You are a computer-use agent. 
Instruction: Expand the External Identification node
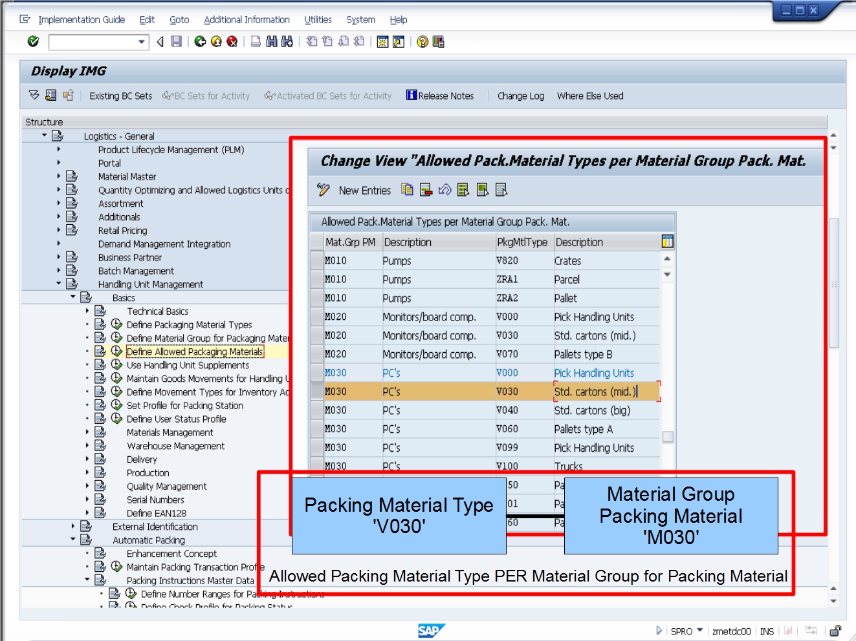[72, 527]
